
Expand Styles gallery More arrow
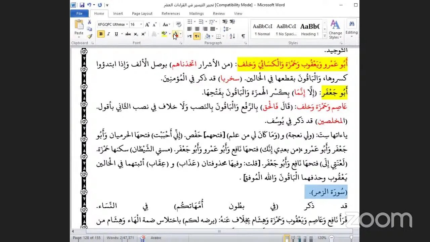click(325, 36)
